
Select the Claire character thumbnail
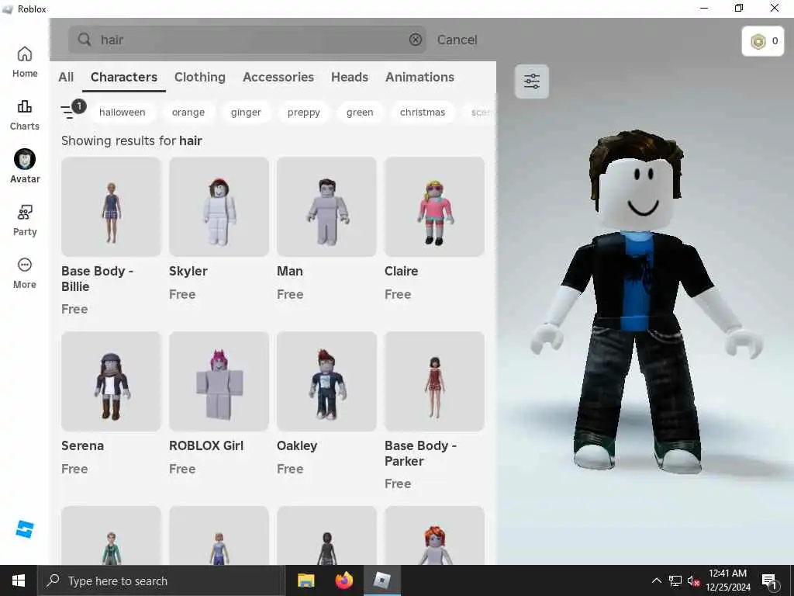434,206
